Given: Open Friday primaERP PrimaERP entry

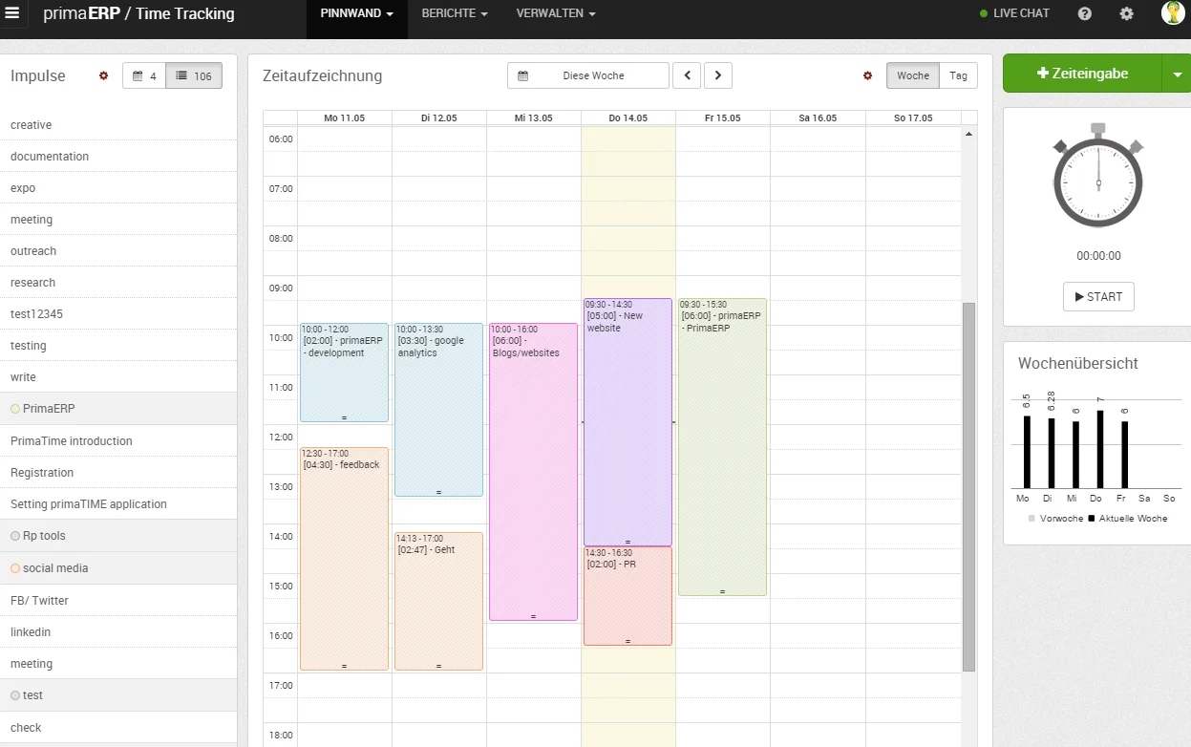Looking at the screenshot, I should [x=722, y=447].
